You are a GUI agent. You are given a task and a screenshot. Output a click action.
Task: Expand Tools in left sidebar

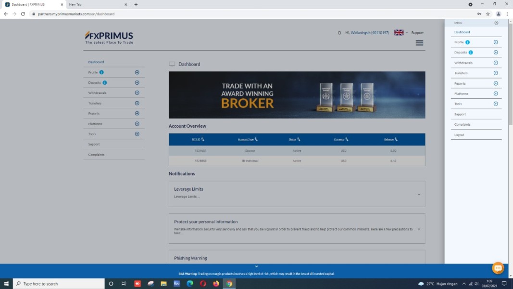[137, 134]
